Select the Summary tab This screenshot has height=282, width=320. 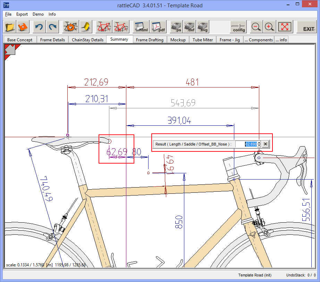[119, 39]
